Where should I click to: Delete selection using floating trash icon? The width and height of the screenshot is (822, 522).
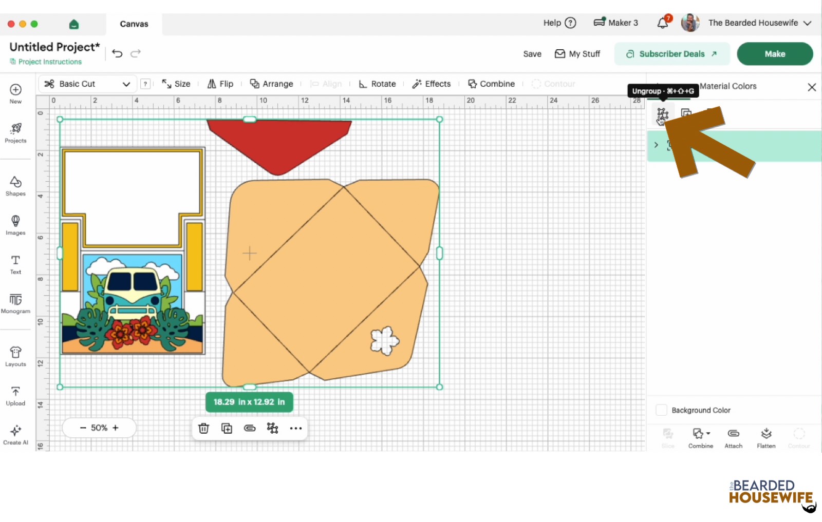coord(203,428)
